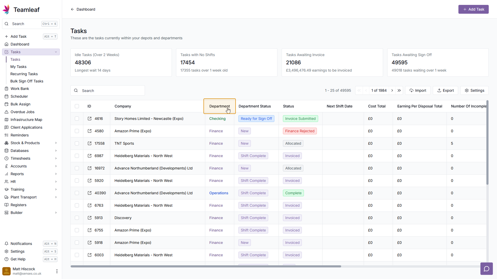497x279 pixels.
Task: Open Infrastructure Map from sidebar
Action: [26, 120]
